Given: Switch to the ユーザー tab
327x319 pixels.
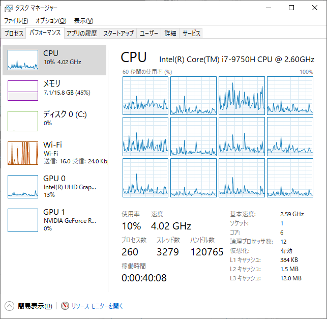Looking at the screenshot, I should pyautogui.click(x=149, y=33).
